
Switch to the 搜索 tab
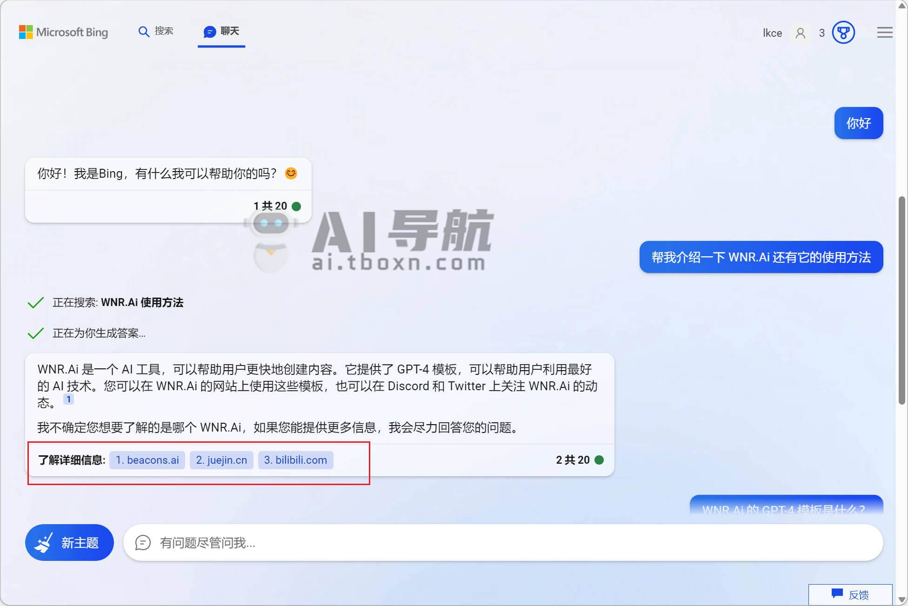[164, 31]
